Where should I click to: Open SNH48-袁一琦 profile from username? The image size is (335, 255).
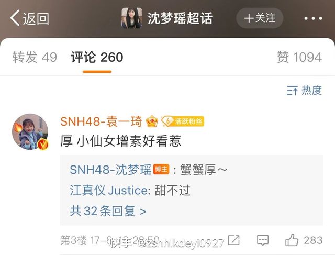pos(101,121)
